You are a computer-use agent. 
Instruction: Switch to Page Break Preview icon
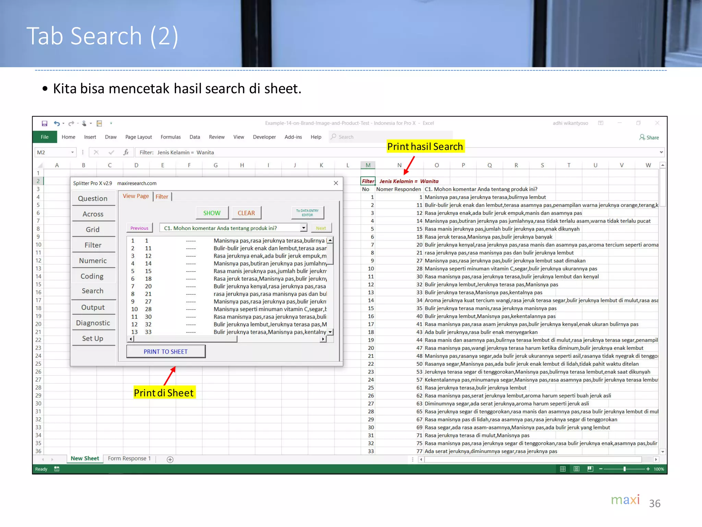[x=590, y=469]
